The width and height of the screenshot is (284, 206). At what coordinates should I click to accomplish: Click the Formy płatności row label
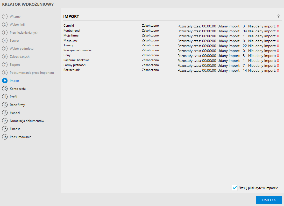coord(74,65)
